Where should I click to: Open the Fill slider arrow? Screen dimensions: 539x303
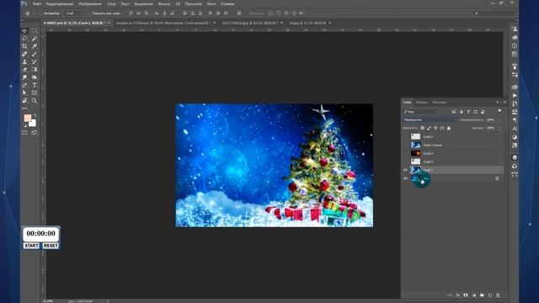click(x=499, y=128)
